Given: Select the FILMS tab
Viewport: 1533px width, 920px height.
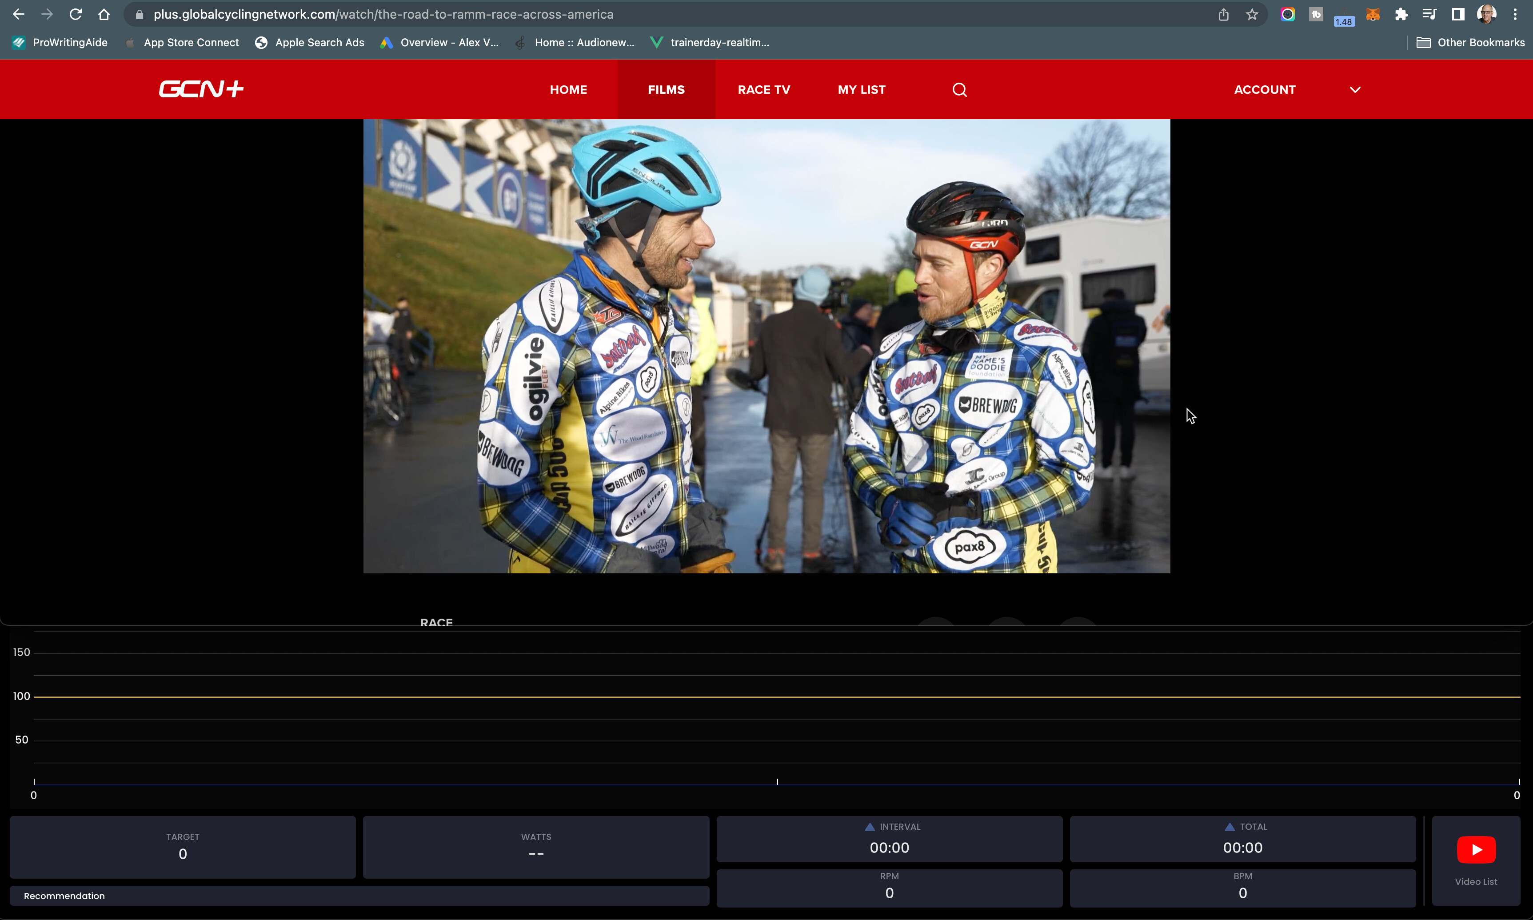Looking at the screenshot, I should point(666,89).
